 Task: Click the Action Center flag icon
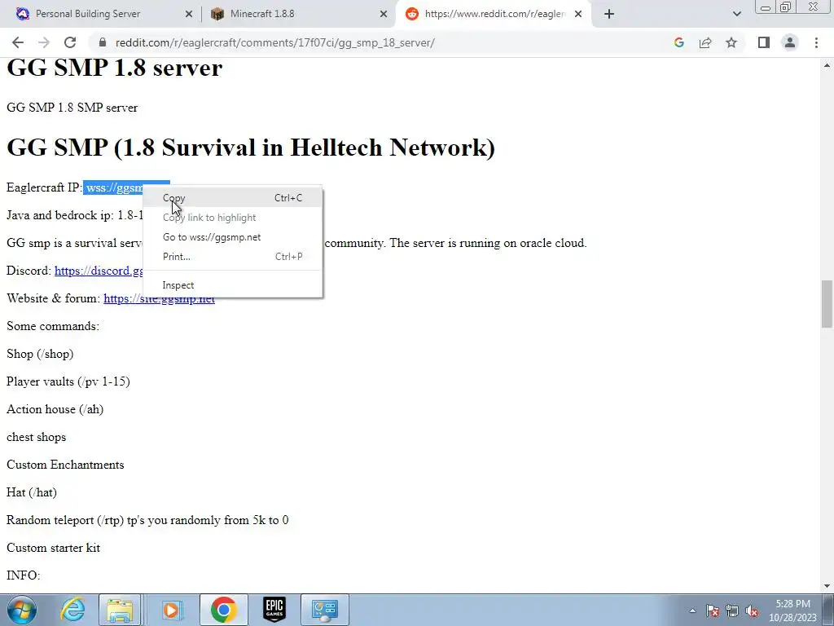point(713,611)
